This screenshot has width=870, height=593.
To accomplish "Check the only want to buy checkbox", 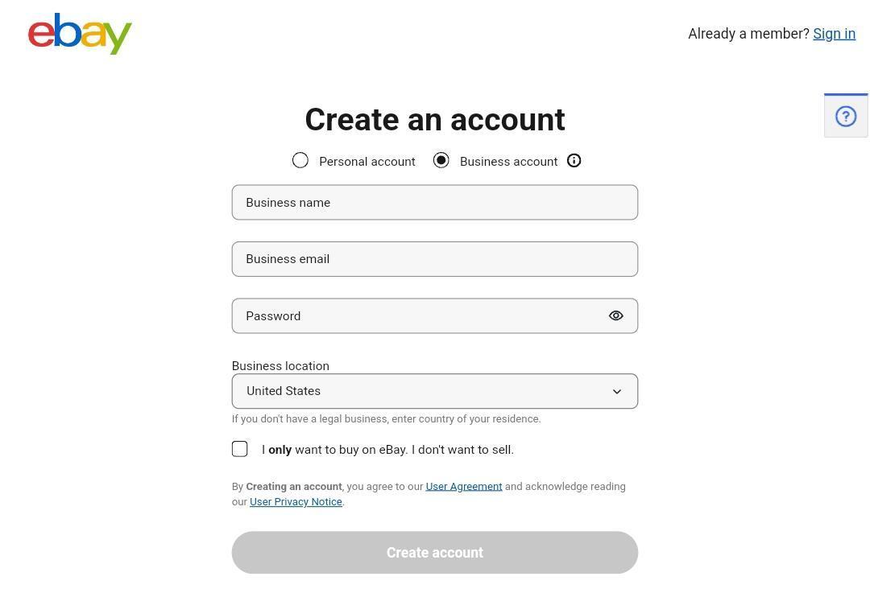I will click(x=240, y=449).
